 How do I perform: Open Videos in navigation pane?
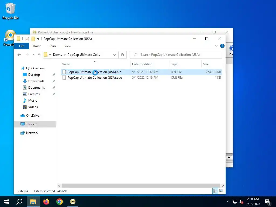tap(33, 107)
